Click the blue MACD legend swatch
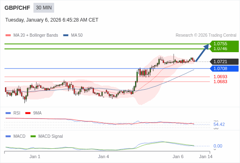The height and width of the screenshot is (163, 240). 8,137
